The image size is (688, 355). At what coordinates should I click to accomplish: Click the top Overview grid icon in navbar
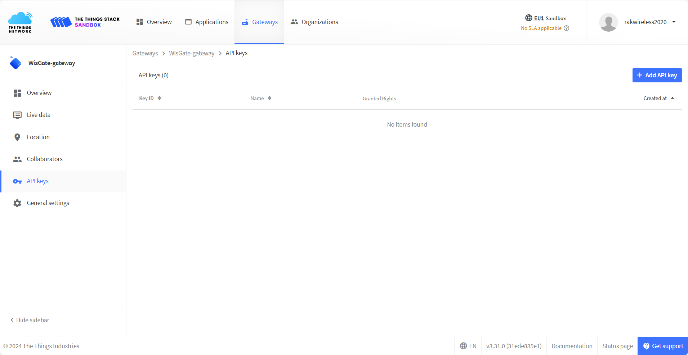(140, 22)
